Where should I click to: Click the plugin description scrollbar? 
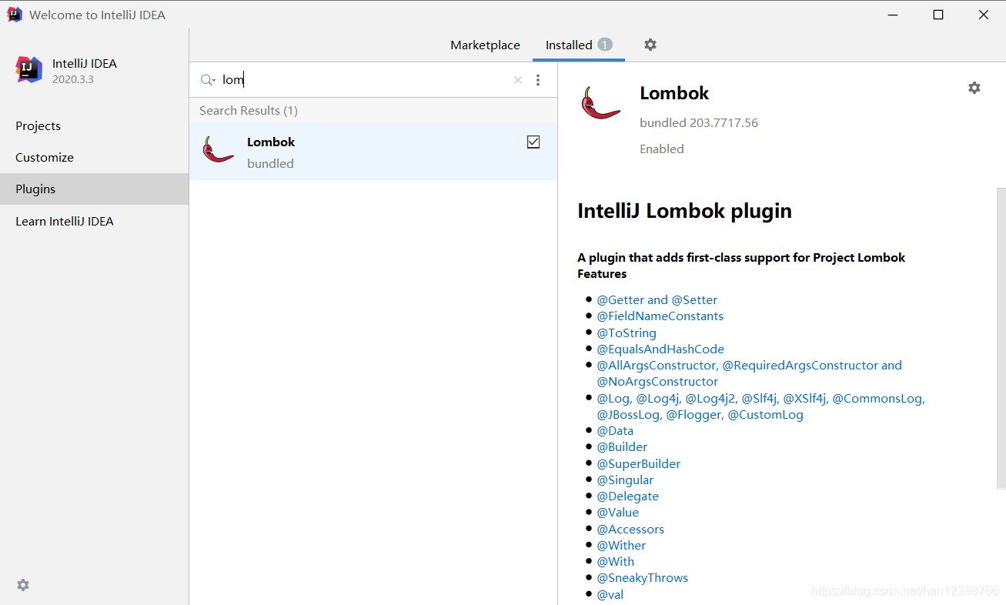click(1001, 339)
